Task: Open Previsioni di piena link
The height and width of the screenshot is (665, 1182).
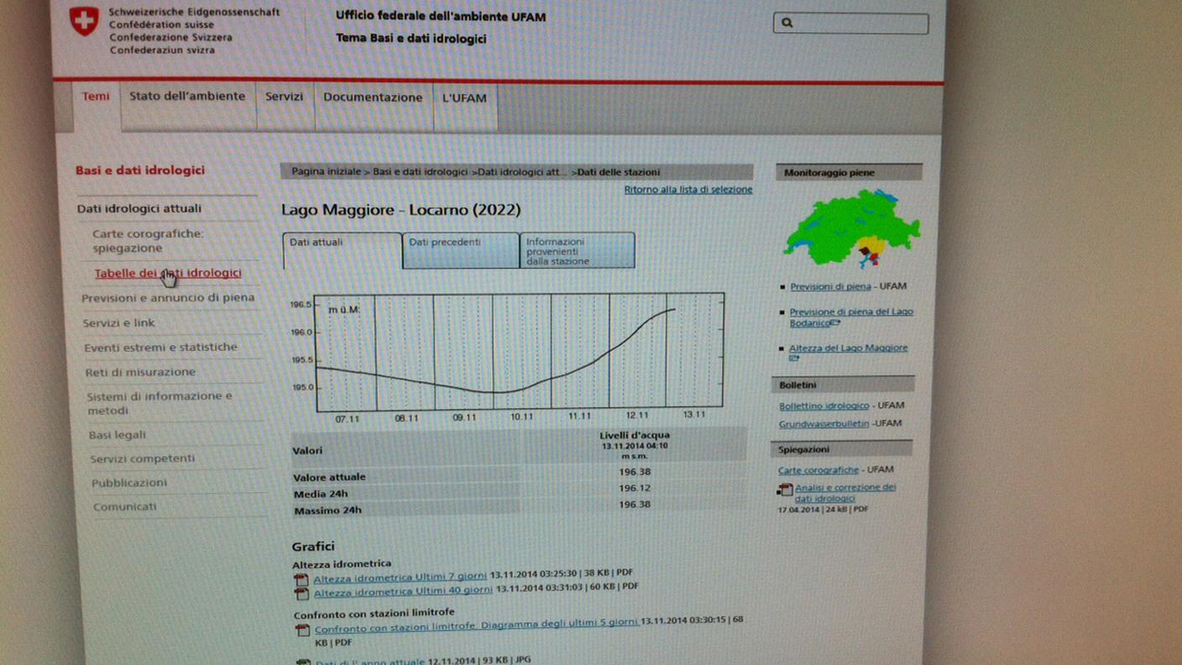Action: [830, 286]
